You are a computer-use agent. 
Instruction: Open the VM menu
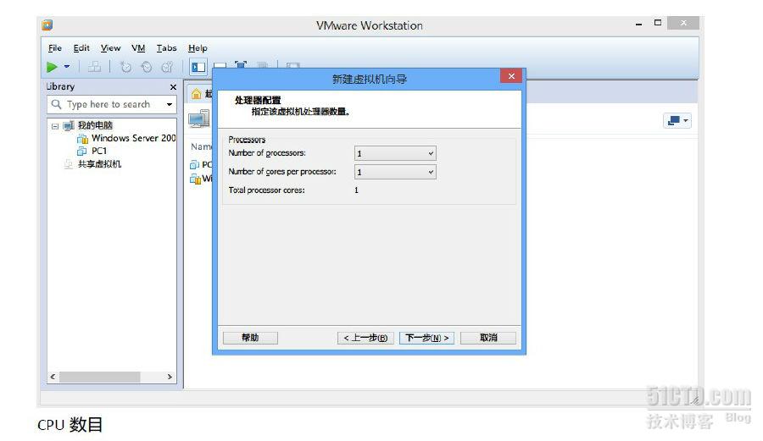click(x=138, y=48)
